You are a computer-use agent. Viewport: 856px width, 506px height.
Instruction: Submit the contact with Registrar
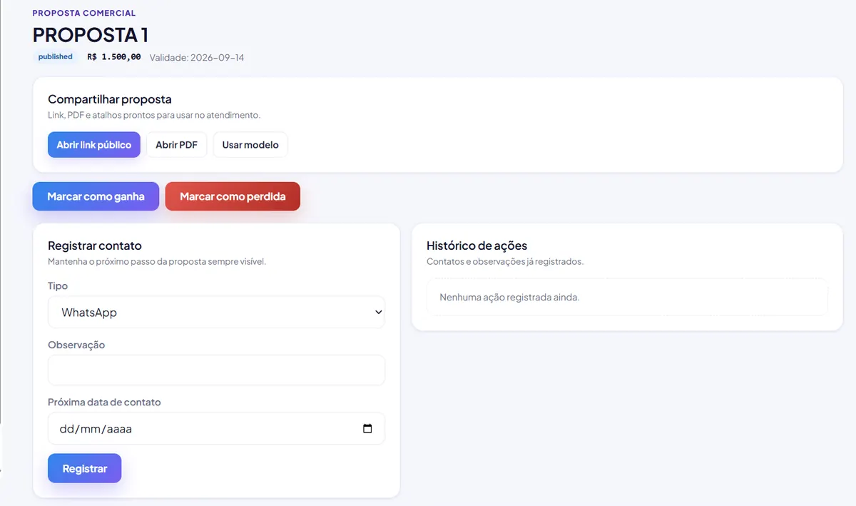pyautogui.click(x=85, y=468)
